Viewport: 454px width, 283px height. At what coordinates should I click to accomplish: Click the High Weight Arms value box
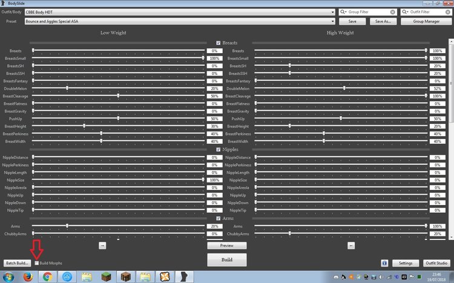[438, 226]
